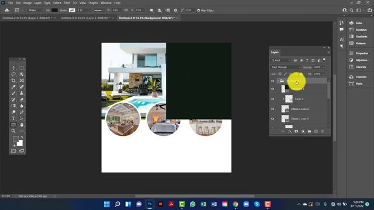This screenshot has width=374, height=210.
Task: Create a new group folder icon
Action: (309, 131)
